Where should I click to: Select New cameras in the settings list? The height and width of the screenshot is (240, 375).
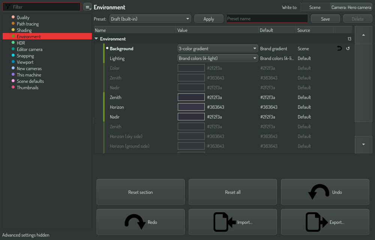click(47, 68)
